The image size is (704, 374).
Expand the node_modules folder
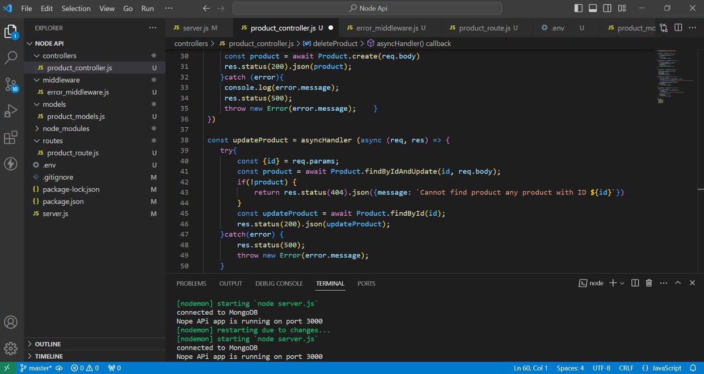tap(94, 128)
